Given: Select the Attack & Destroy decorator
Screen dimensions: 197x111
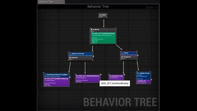Looking at the screenshot, I should tap(81, 54).
